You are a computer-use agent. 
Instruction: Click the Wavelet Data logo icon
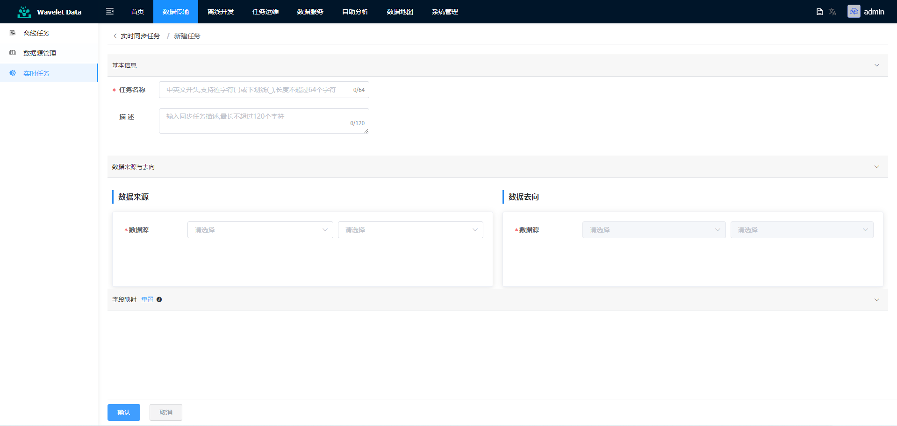coord(24,12)
